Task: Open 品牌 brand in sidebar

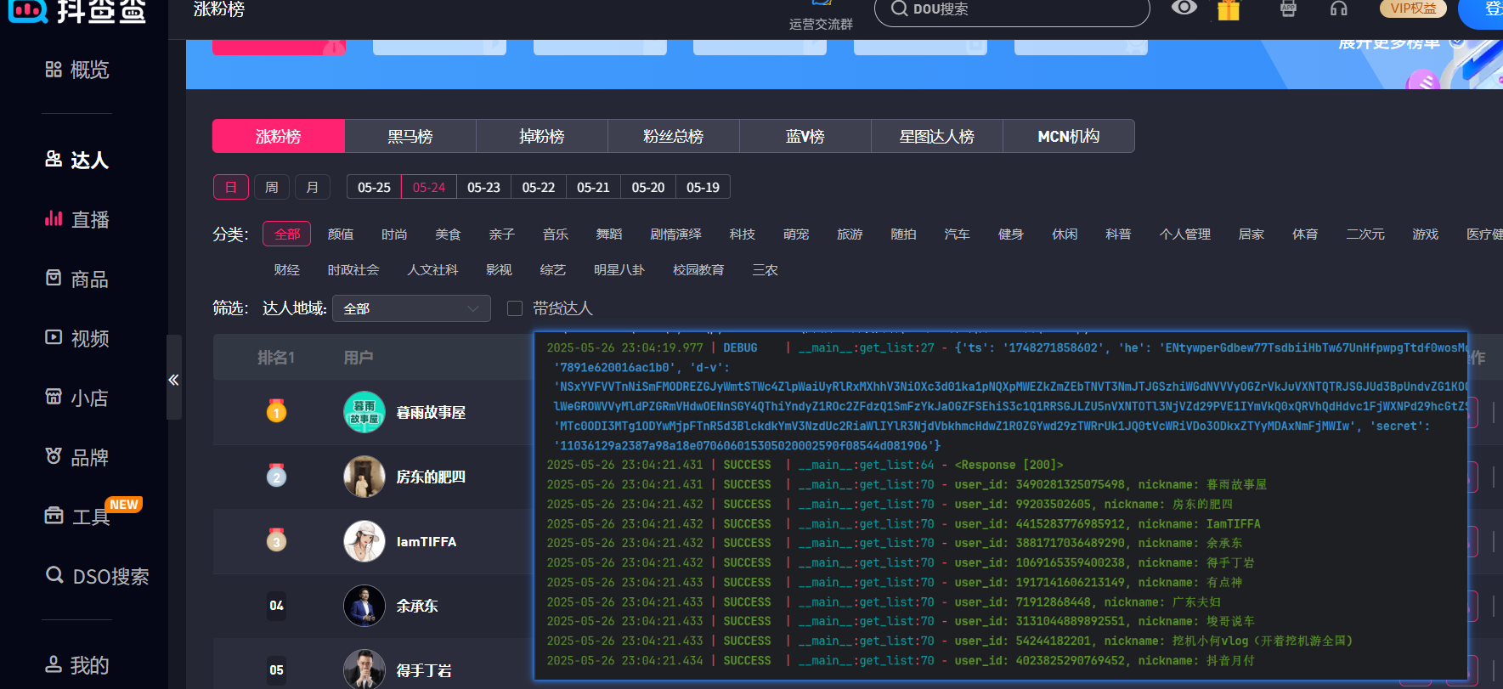Action: coord(76,457)
